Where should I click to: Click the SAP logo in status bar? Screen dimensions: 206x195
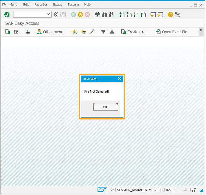102,190
